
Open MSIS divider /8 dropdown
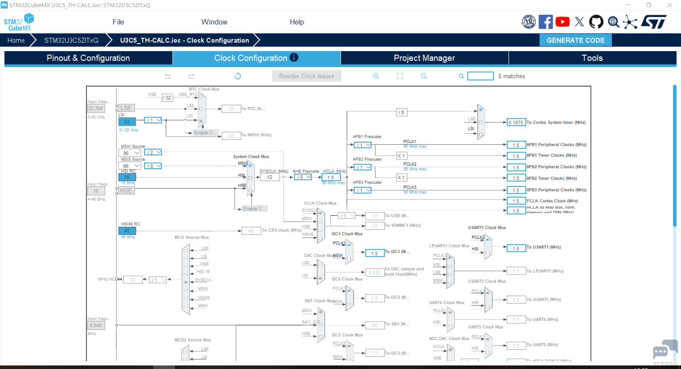[x=153, y=166]
